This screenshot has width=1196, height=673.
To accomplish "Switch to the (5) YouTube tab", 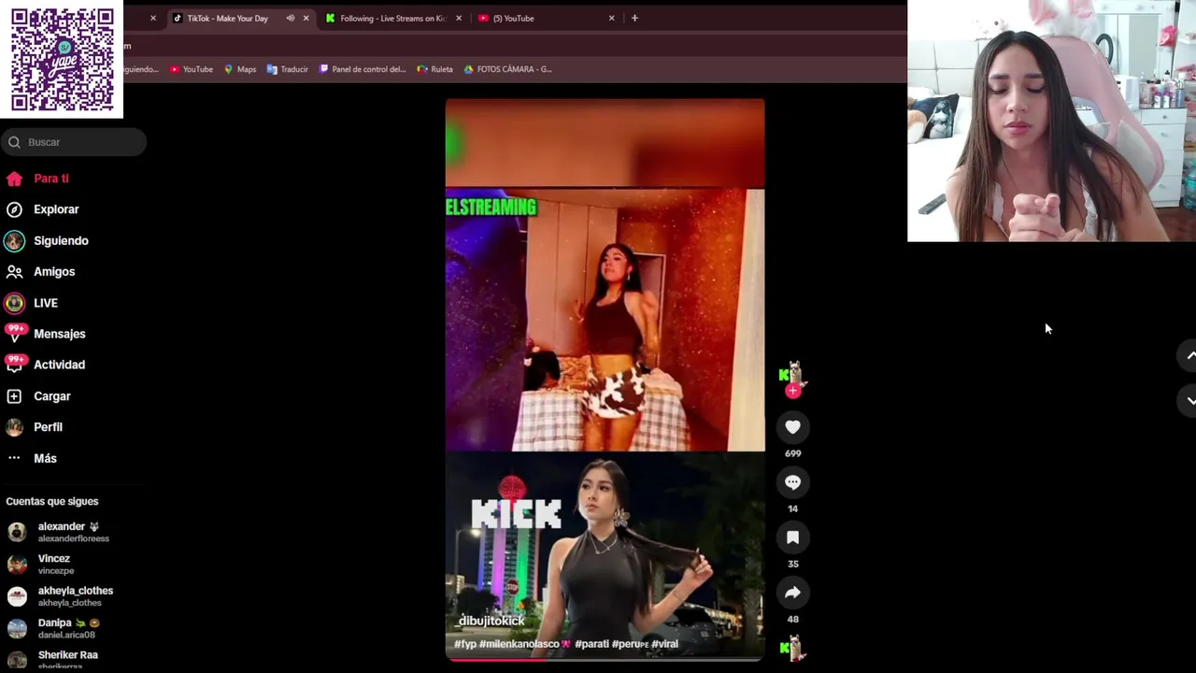I will pos(513,18).
